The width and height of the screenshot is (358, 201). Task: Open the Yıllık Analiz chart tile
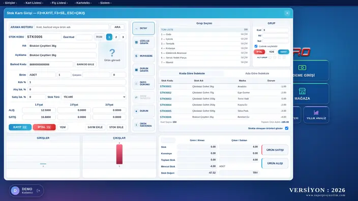coord(316,115)
